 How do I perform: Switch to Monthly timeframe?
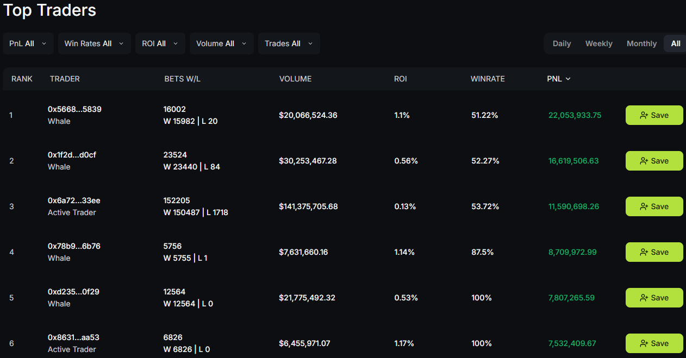[x=641, y=43]
